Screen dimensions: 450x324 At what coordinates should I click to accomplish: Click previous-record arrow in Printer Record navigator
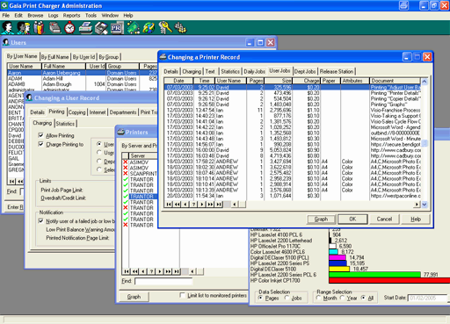pos(185,205)
